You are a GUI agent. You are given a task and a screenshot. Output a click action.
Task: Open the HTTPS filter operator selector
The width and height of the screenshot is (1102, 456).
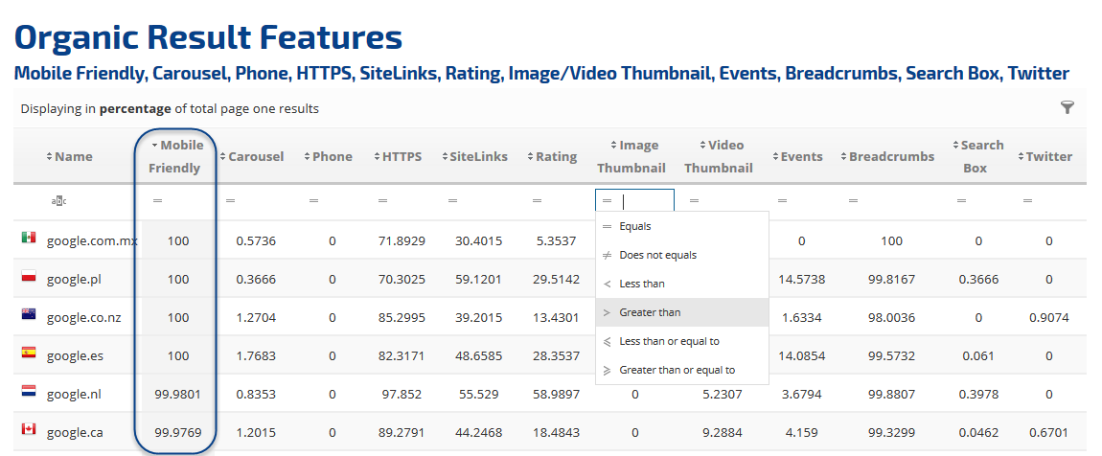(x=382, y=201)
